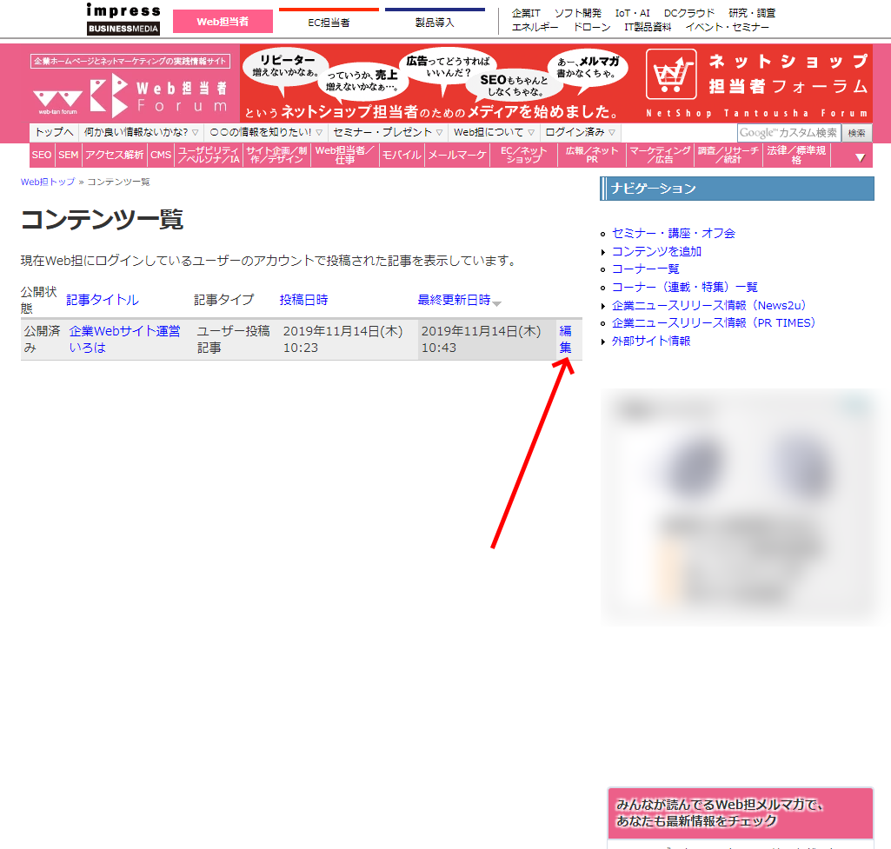This screenshot has height=849, width=891.
Task: Click the Web担メルマガ promo box
Action: pos(741,813)
